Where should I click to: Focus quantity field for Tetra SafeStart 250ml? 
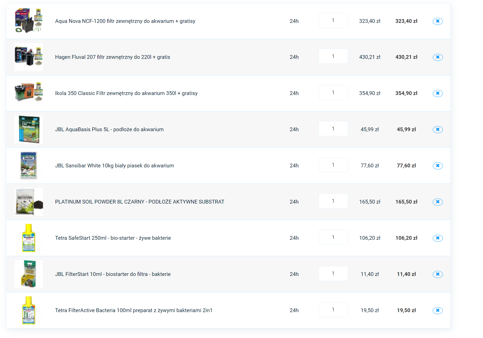[x=333, y=237]
